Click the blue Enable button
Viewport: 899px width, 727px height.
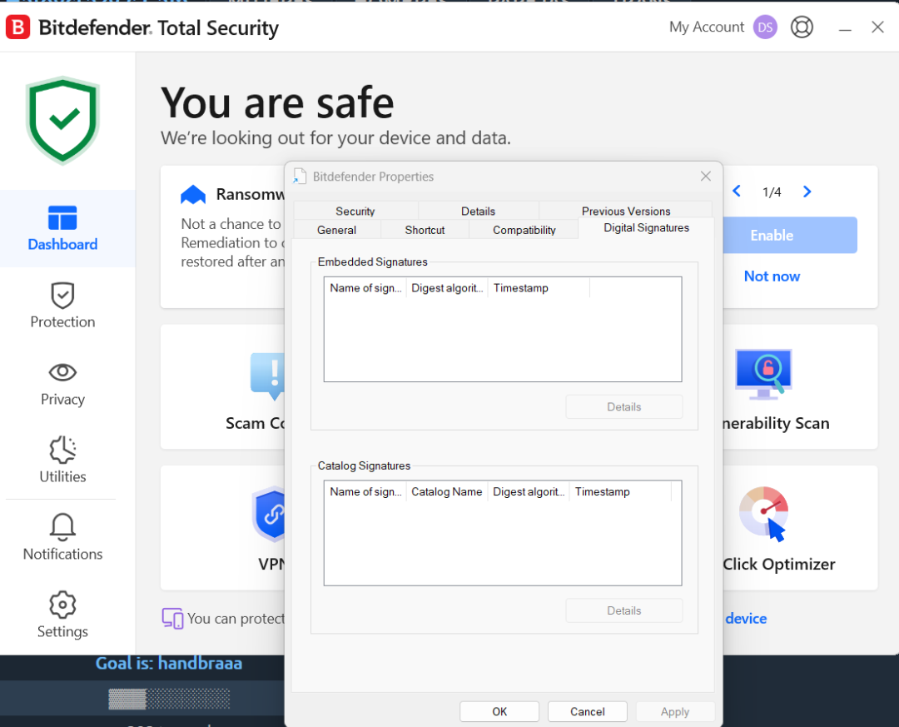coord(789,236)
